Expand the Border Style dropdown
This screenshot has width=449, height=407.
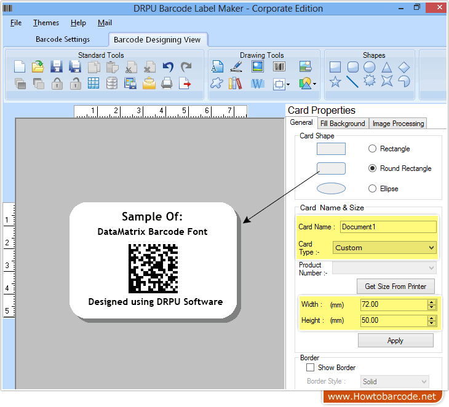click(x=394, y=382)
